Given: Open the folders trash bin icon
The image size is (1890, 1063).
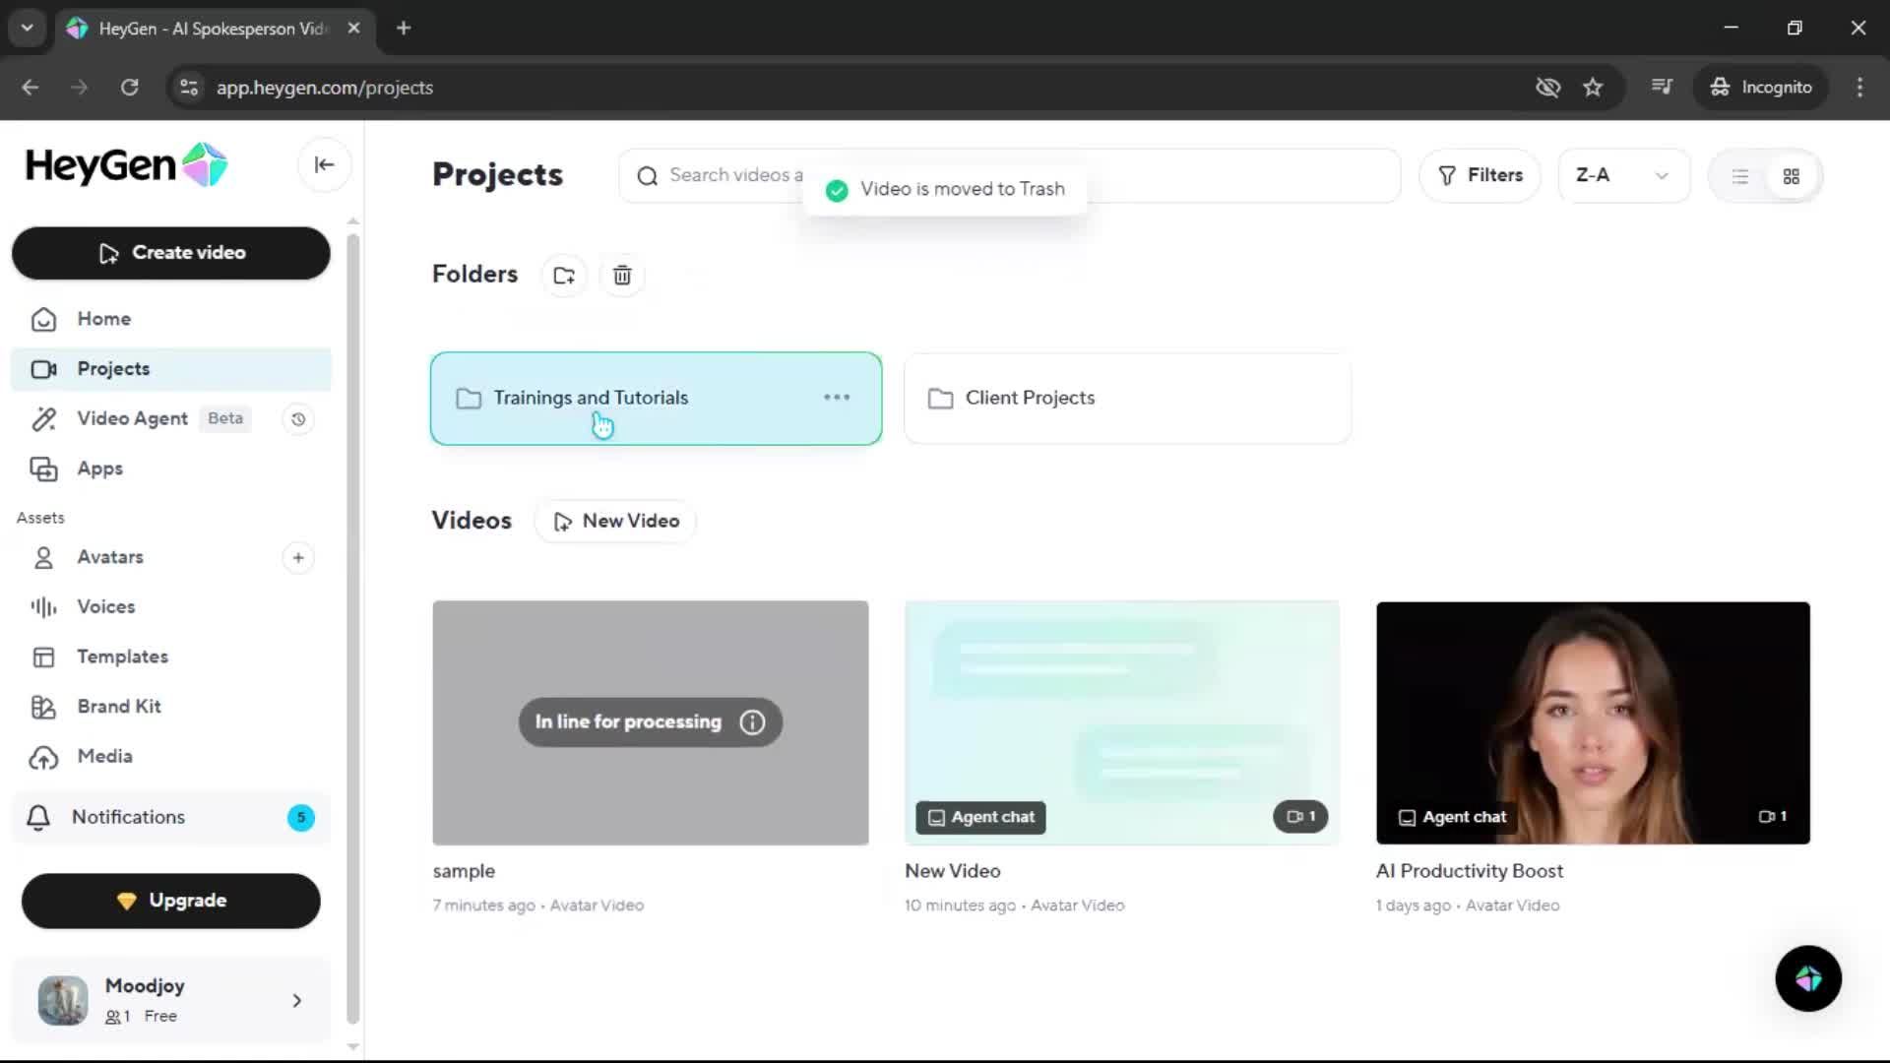Looking at the screenshot, I should point(622,276).
